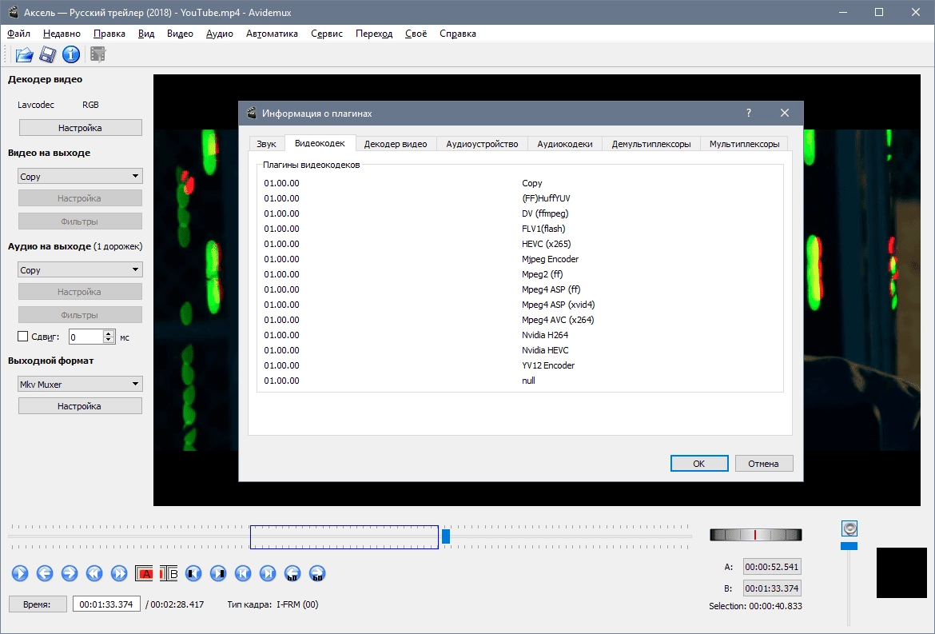Go to last frame of video
The image size is (935, 634).
pos(268,573)
